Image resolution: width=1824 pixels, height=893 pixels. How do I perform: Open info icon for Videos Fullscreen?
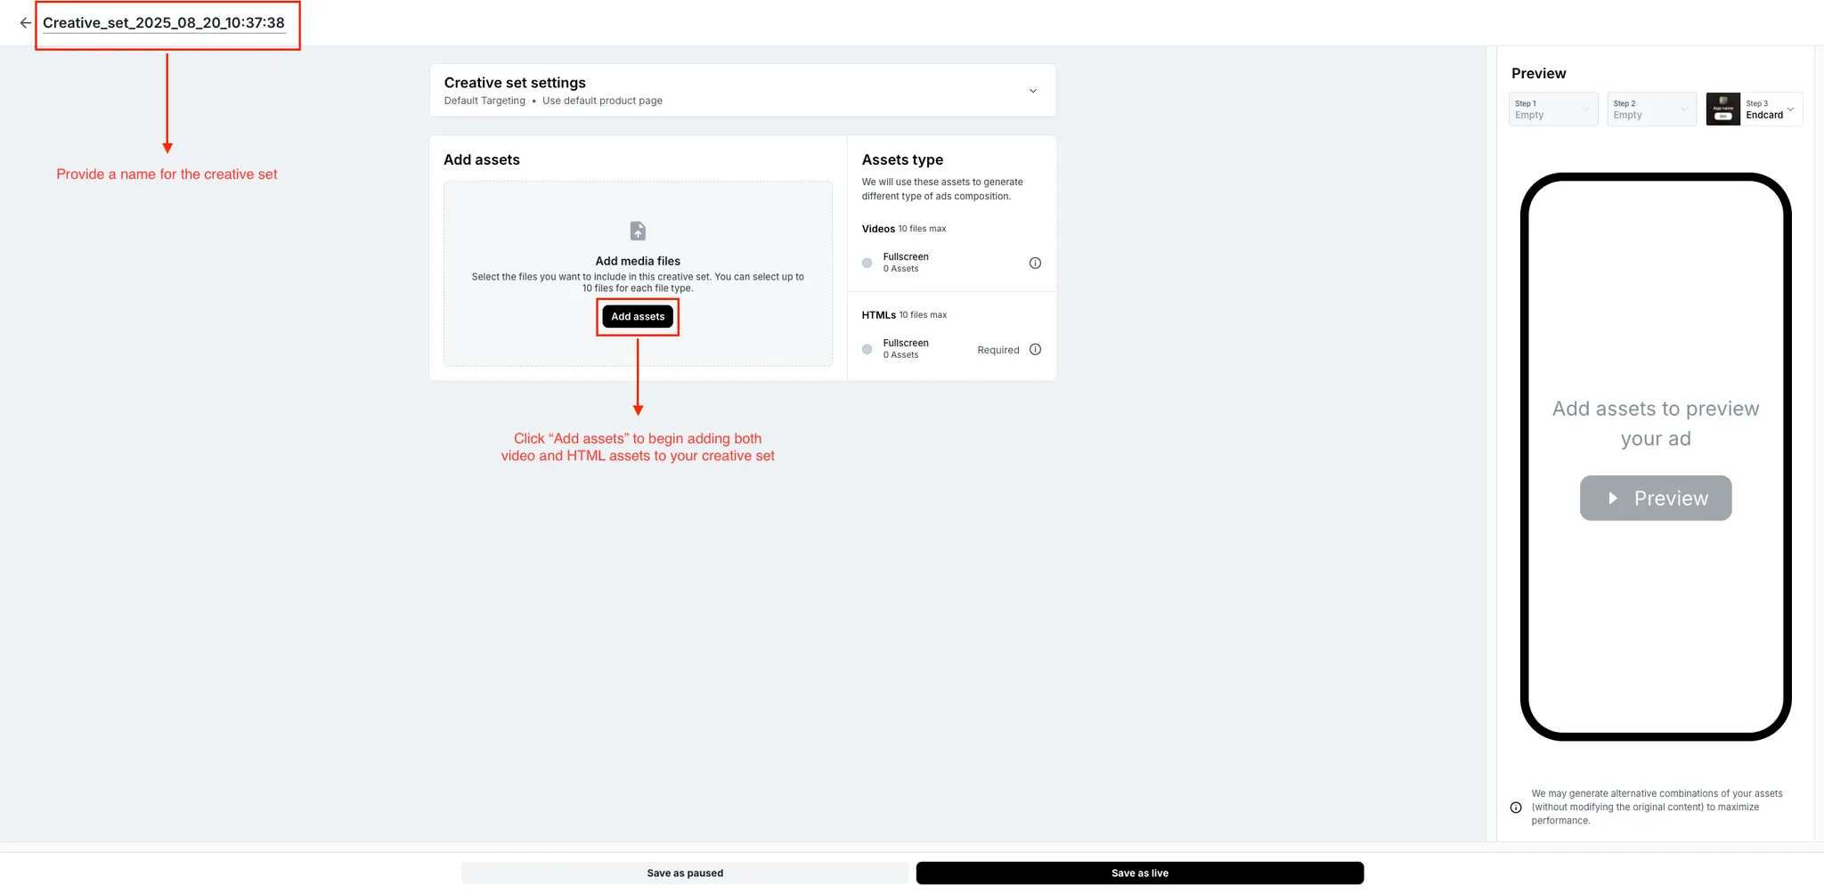(x=1035, y=263)
